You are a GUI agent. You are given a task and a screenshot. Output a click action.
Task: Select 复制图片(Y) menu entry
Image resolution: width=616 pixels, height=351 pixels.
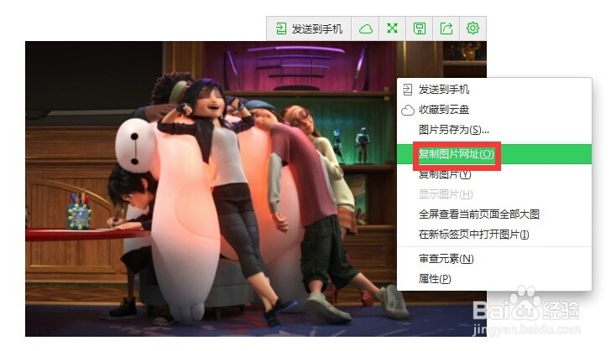coord(494,174)
